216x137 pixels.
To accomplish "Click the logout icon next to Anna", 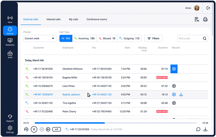I will pyautogui.click(x=208, y=8).
